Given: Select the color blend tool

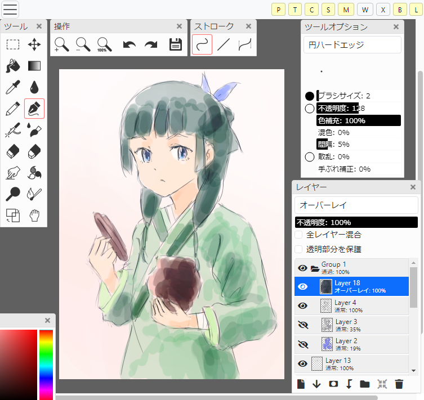Looking at the screenshot, I should coord(34,173).
